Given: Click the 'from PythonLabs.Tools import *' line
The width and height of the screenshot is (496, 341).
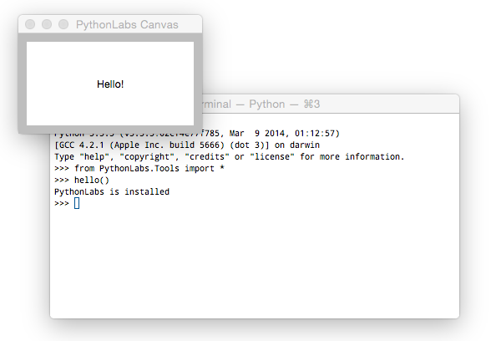Looking at the screenshot, I should (x=139, y=169).
